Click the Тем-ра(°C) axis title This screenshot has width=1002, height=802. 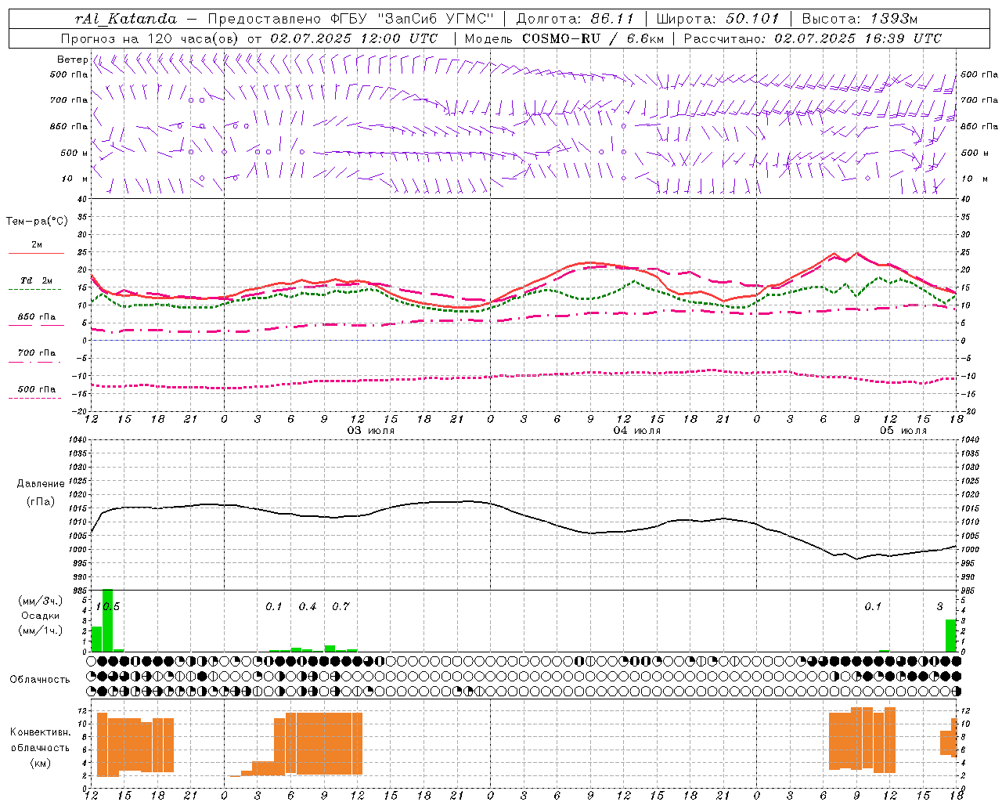click(37, 222)
